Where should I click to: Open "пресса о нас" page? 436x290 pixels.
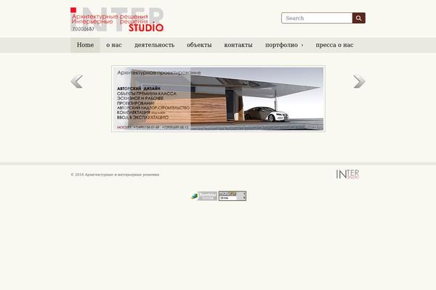pos(334,45)
